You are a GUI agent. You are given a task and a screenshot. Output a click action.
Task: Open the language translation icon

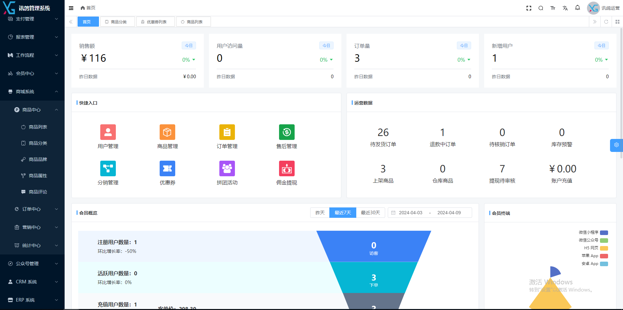tap(565, 8)
